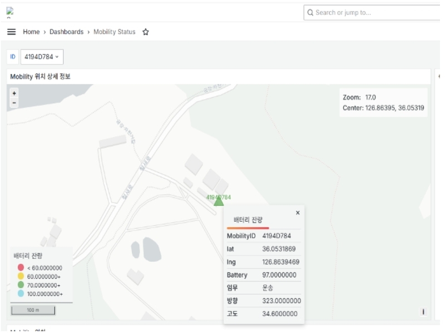Select the Battery value 97.0000000

pyautogui.click(x=279, y=275)
